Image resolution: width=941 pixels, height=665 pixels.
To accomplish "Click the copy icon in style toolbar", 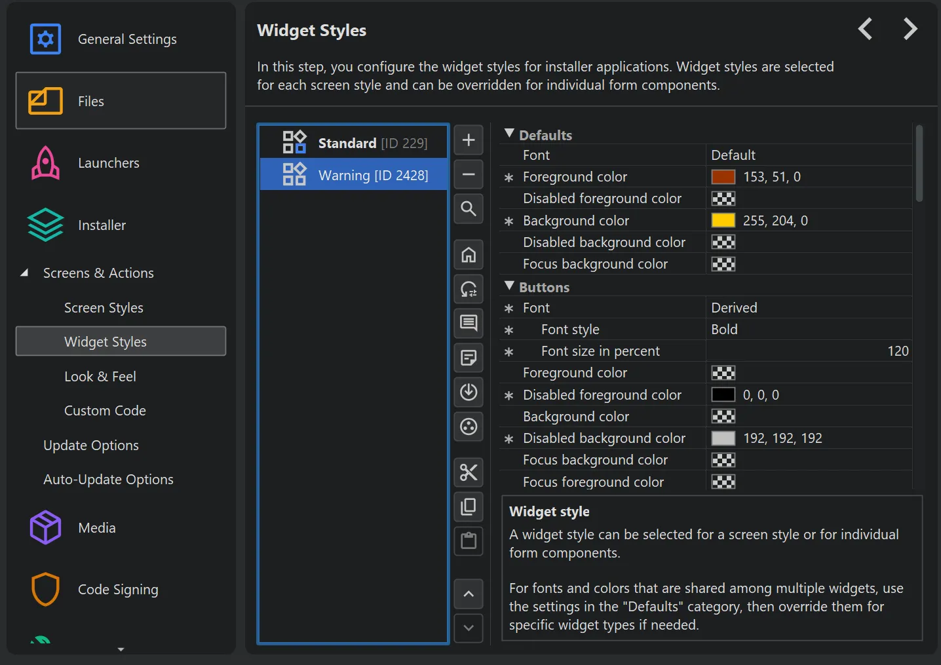I will pos(469,506).
